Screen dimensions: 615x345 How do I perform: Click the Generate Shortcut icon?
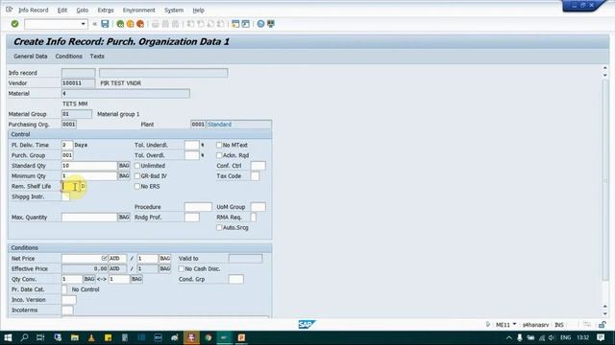click(x=246, y=24)
